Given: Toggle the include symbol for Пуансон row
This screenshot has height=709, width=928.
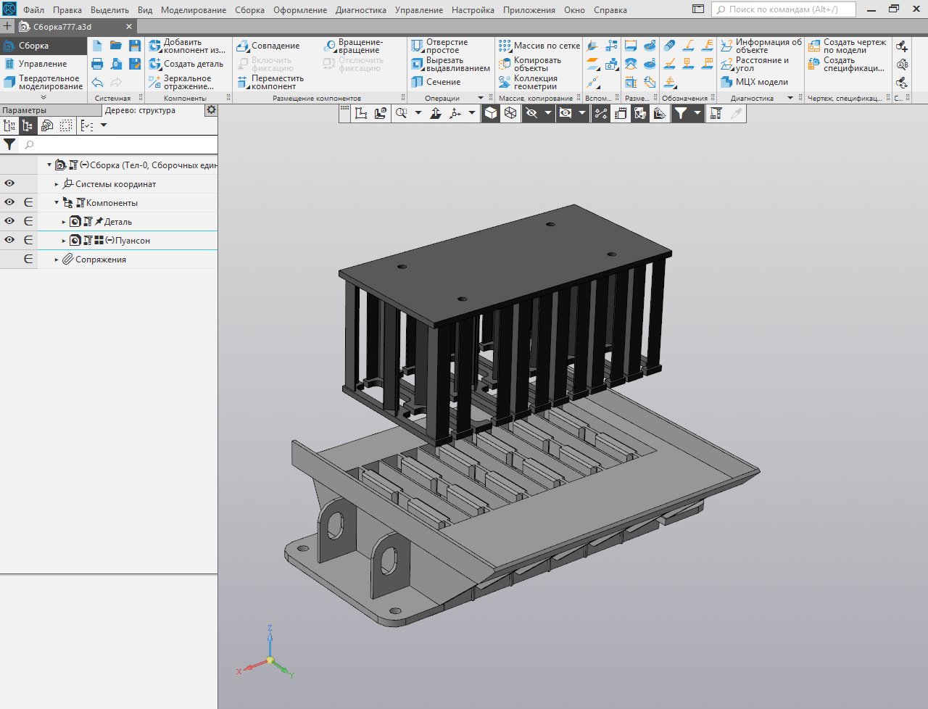Looking at the screenshot, I should tap(28, 240).
